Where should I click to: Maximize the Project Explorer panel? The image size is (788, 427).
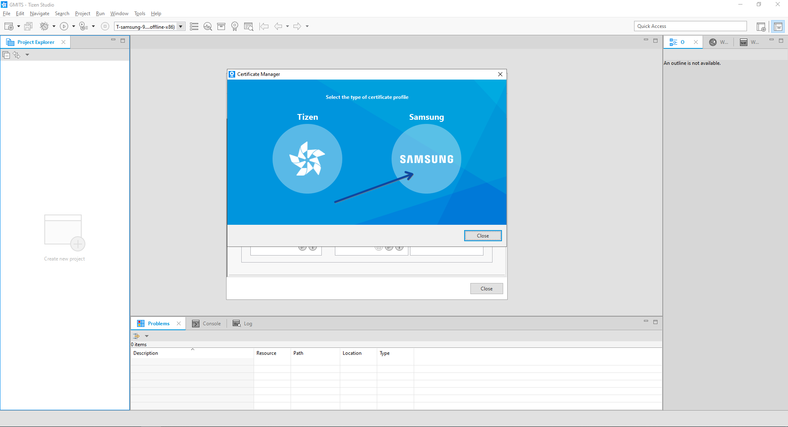coord(123,41)
